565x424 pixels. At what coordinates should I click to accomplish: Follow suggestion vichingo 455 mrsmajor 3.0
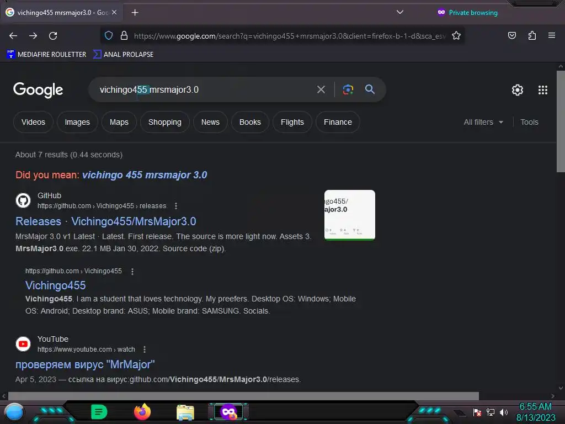click(145, 175)
